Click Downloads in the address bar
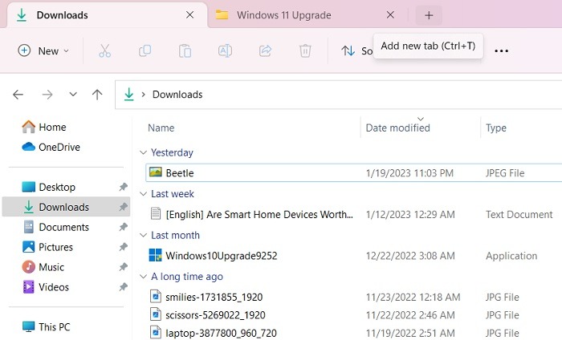The width and height of the screenshot is (562, 340). tap(177, 95)
